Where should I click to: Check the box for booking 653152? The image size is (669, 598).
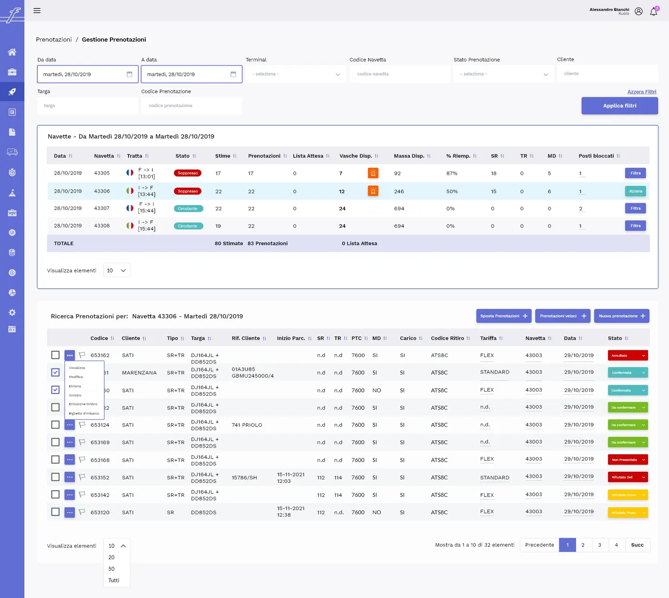click(x=55, y=477)
